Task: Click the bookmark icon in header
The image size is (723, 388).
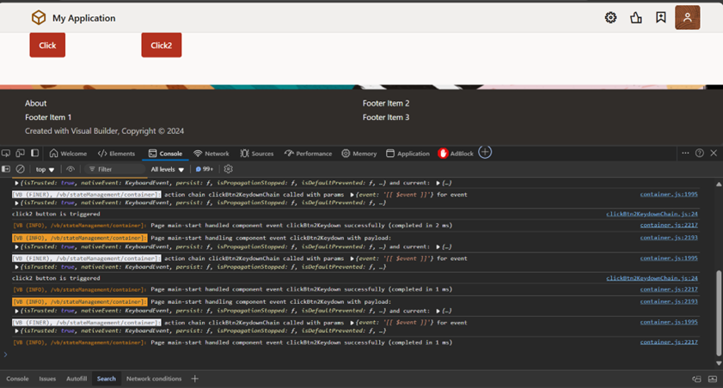Action: 661,17
